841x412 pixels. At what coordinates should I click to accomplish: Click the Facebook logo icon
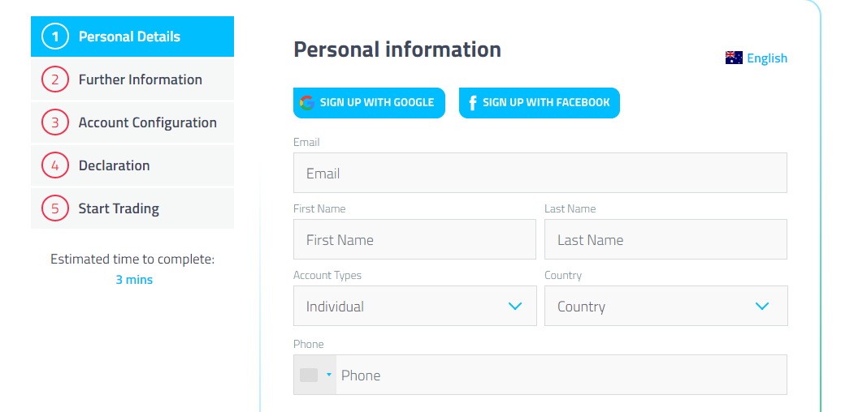[472, 103]
